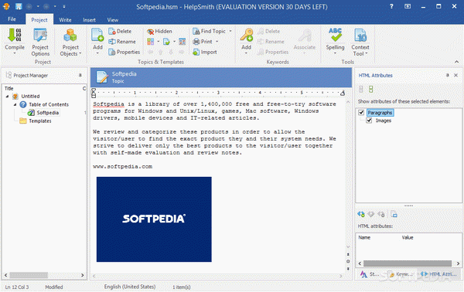The width and height of the screenshot is (464, 292).
Task: Switch to the Write ribbon tab
Action: click(x=65, y=20)
